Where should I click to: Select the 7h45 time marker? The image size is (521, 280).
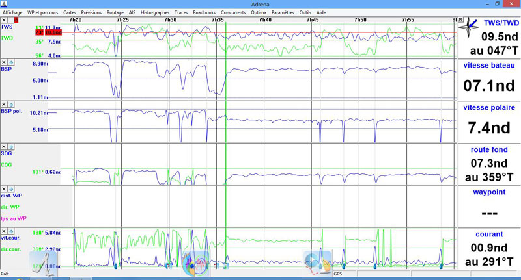click(x=313, y=20)
